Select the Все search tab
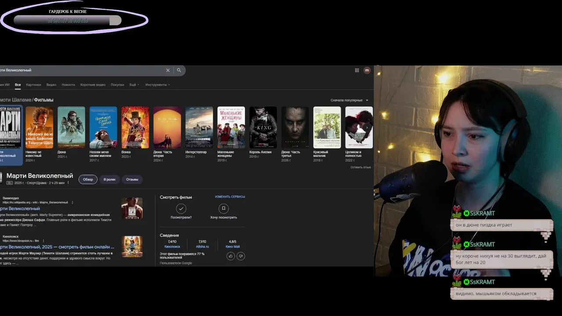562x316 pixels. (x=18, y=85)
